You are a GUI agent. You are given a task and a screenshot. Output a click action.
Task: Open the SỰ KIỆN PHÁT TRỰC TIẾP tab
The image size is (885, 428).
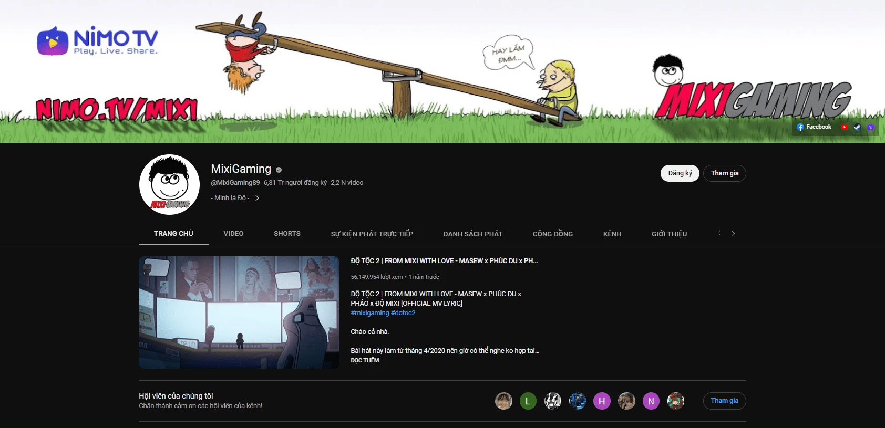click(372, 234)
